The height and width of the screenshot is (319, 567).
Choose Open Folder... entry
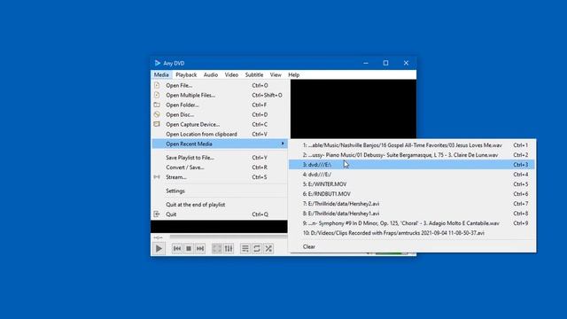[x=220, y=105]
